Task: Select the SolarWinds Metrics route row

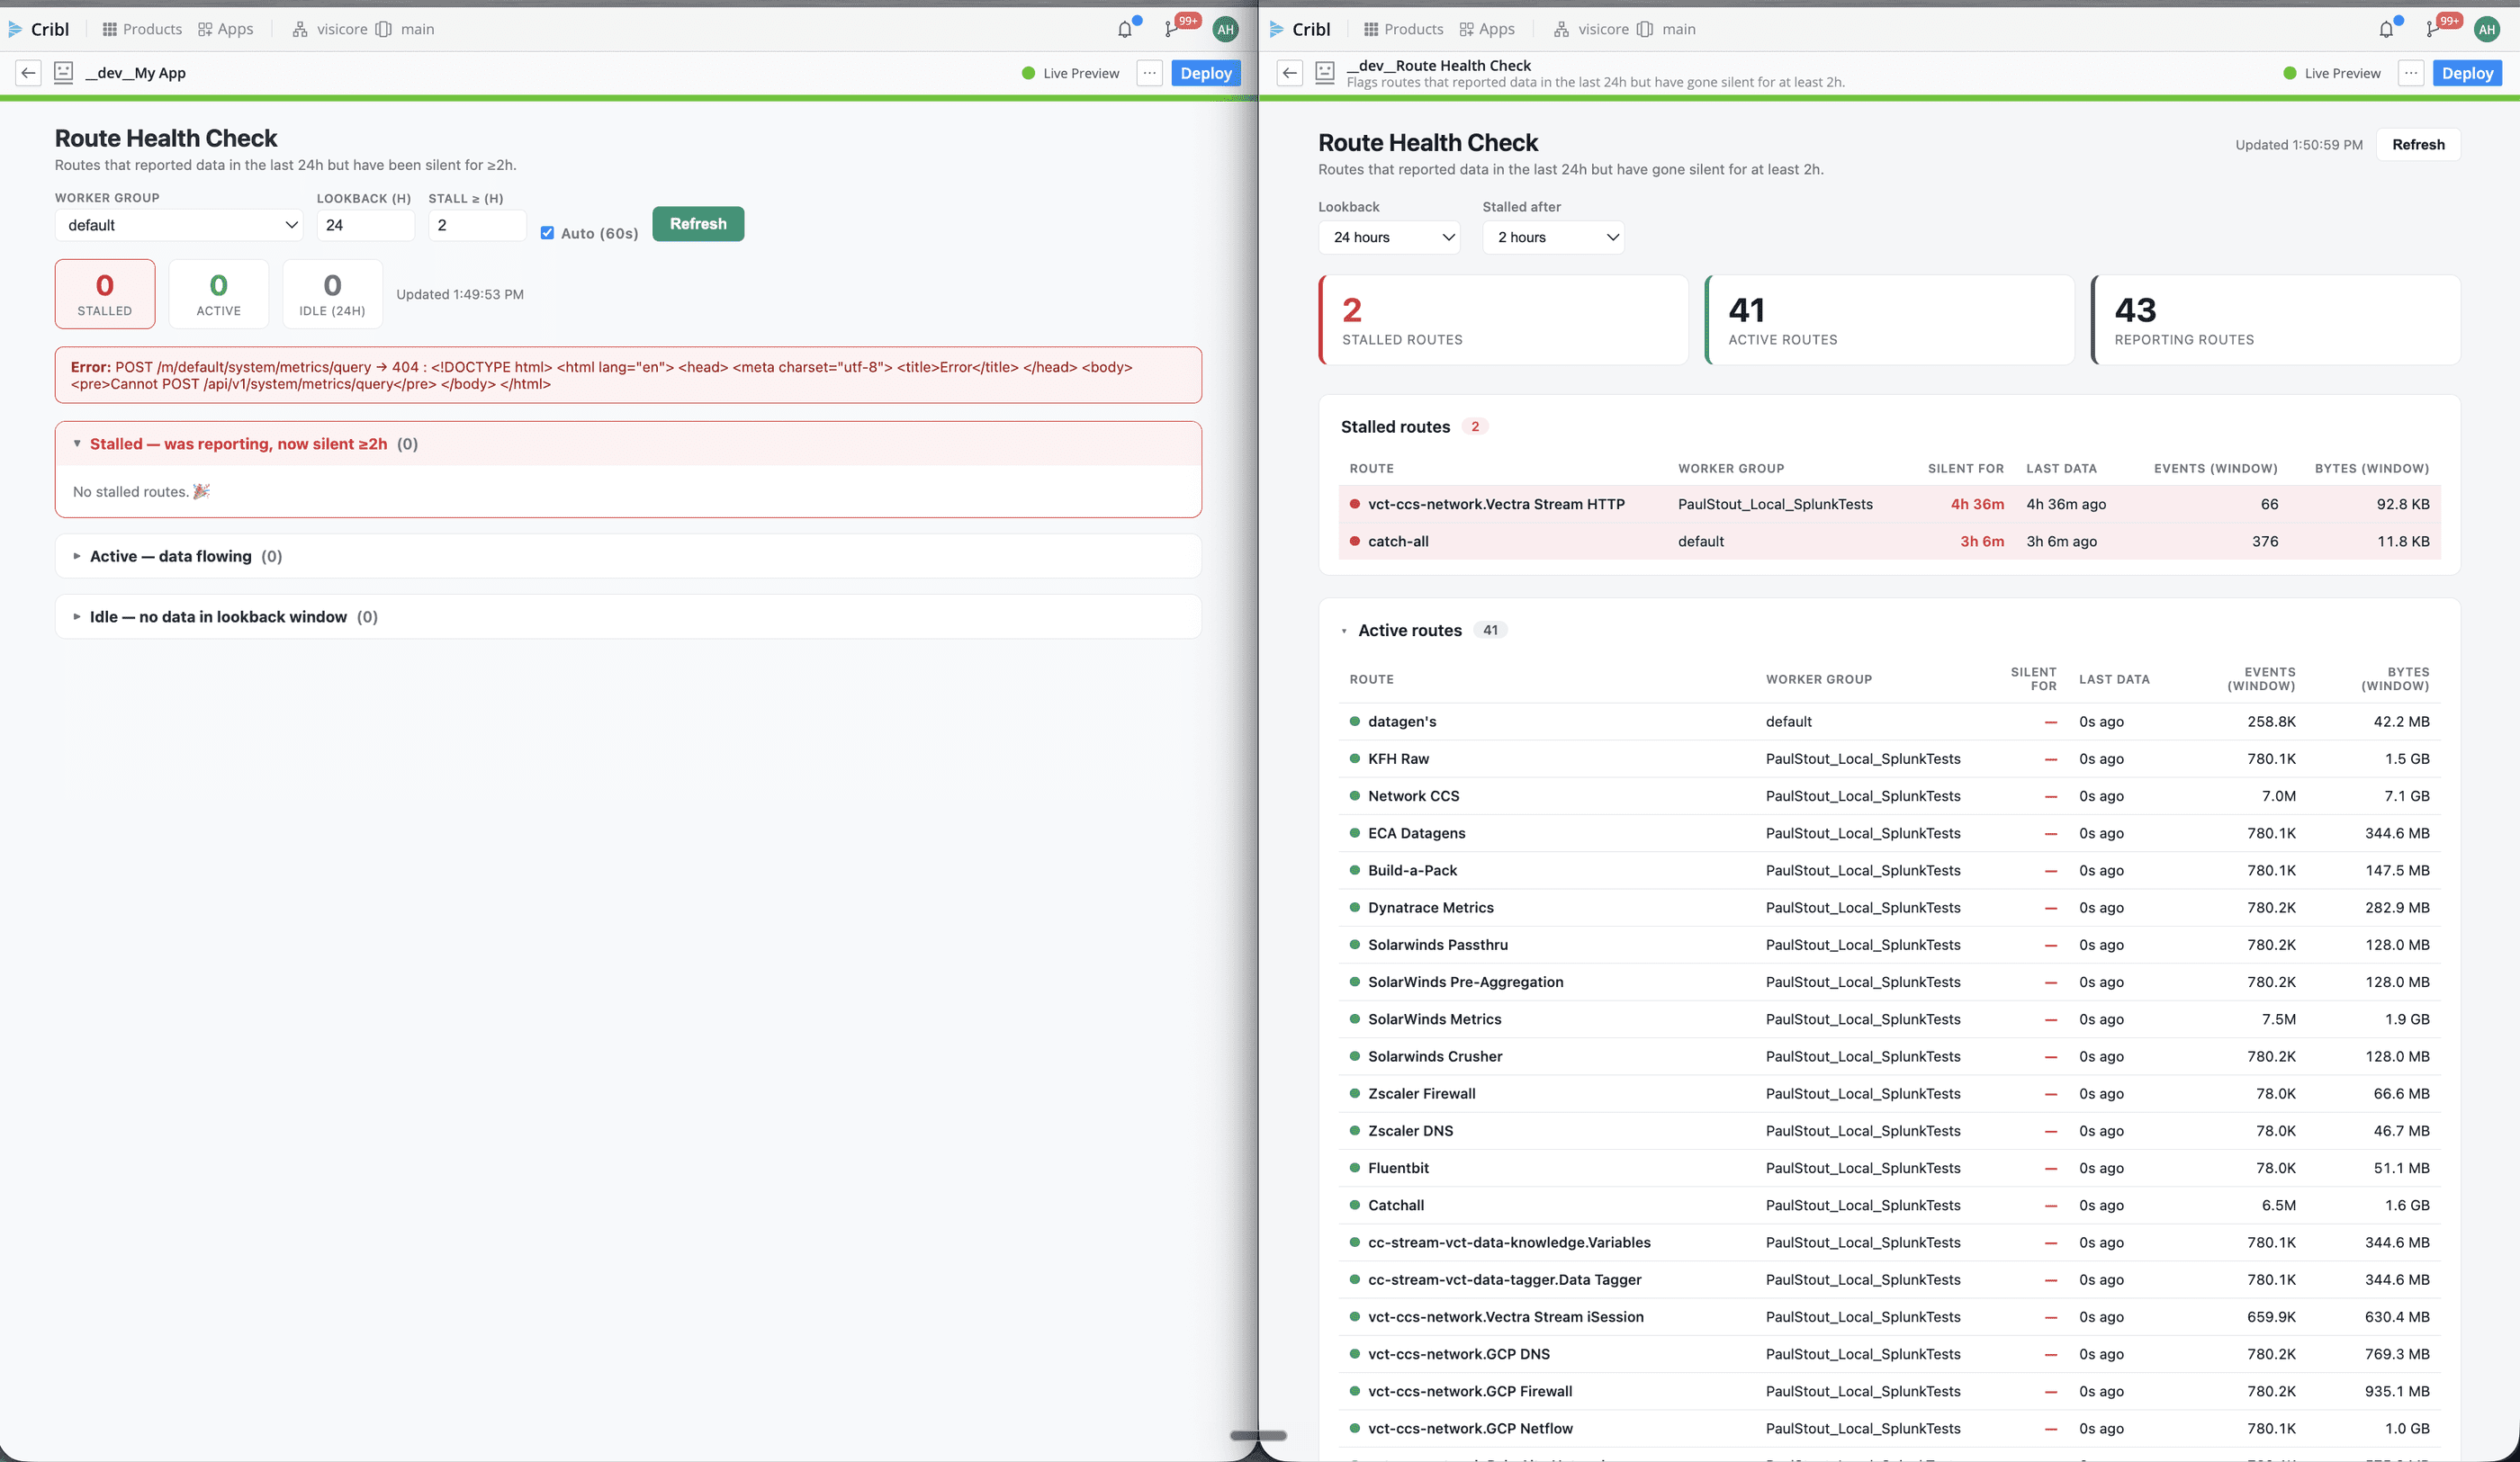Action: coord(1889,1019)
